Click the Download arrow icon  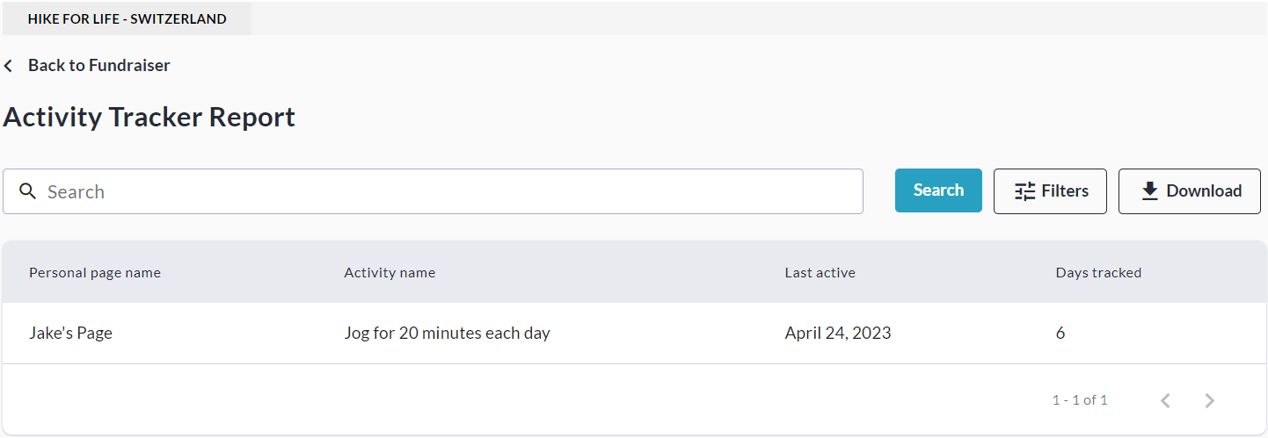coord(1149,191)
